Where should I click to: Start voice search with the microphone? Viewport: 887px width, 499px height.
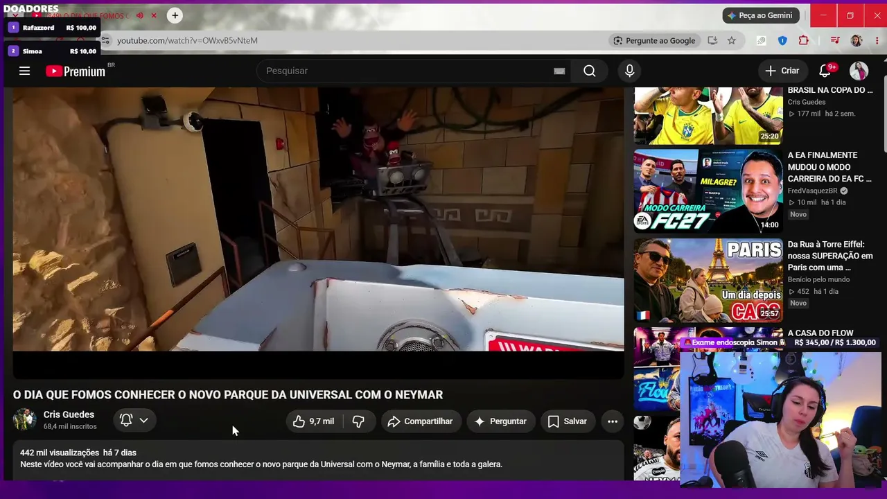point(629,71)
